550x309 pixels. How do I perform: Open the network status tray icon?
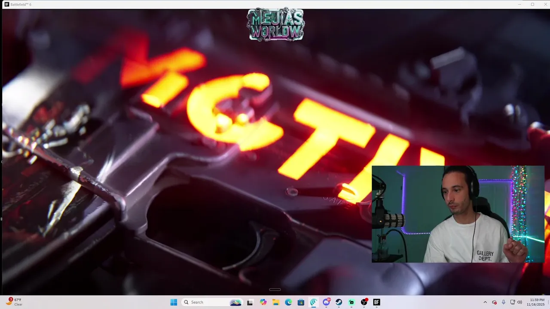coord(513,302)
